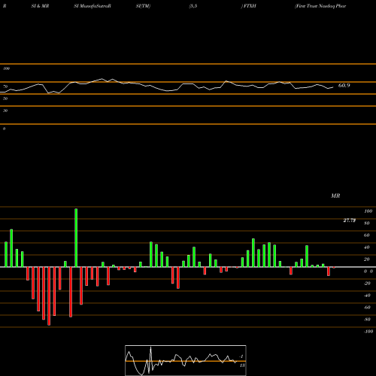Image resolution: width=376 pixels, height=376 pixels.
Task: Click the SI & MR header label
Action: point(40,6)
